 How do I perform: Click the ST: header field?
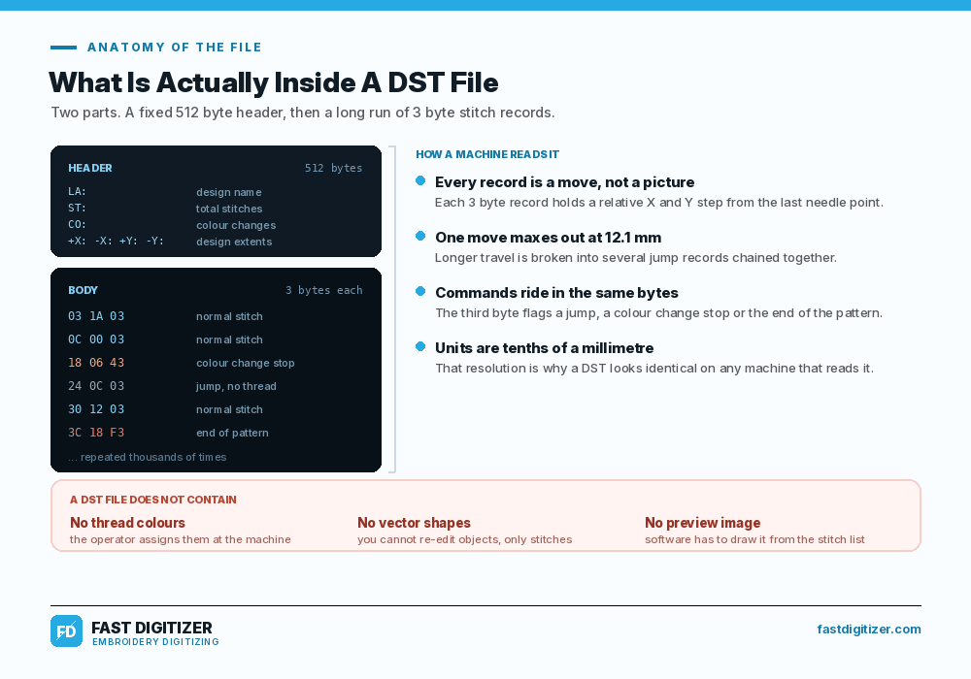78,209
